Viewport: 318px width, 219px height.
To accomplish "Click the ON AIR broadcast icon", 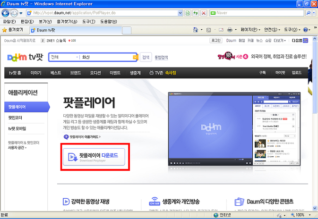I will 155,201.
